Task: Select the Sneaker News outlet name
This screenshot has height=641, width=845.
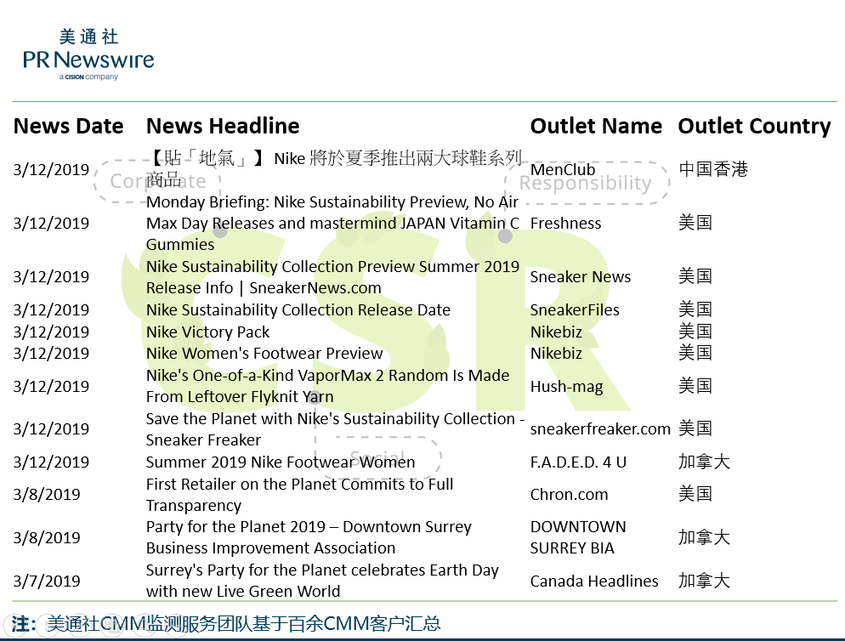Action: 581,276
